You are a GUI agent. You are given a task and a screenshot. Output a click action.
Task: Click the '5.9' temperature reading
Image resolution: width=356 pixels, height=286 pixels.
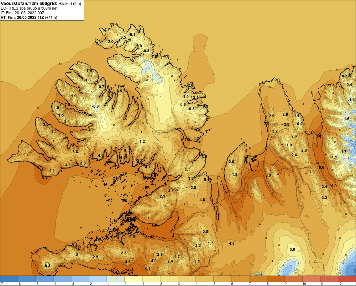click(132, 237)
